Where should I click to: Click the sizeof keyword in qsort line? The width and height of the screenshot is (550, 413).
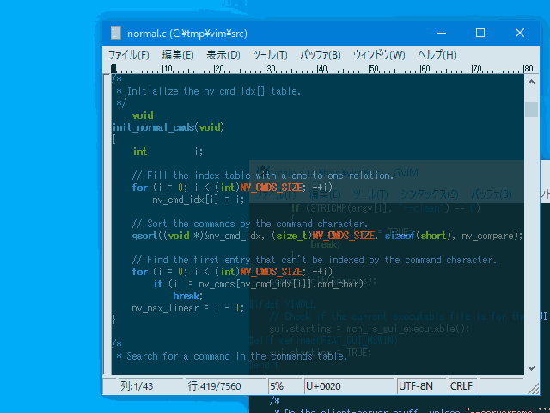[x=400, y=236]
